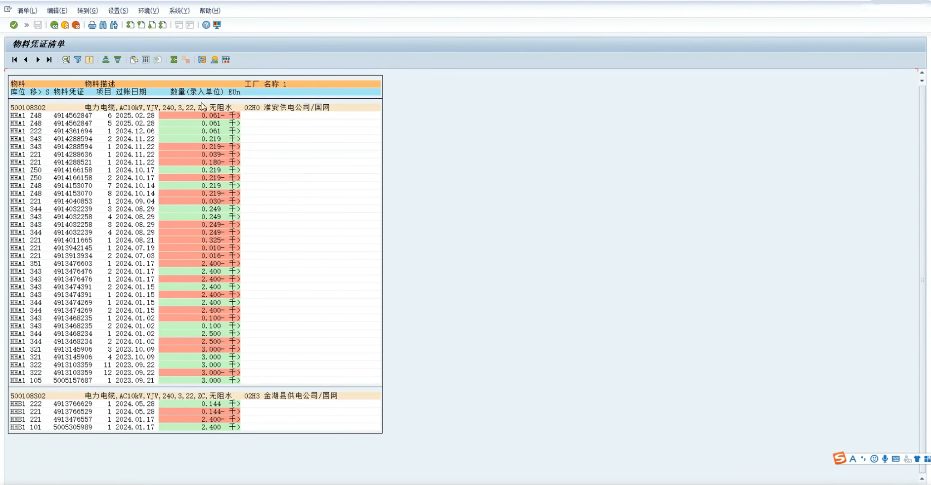931x485 pixels.
Task: Click the red Cancel icon
Action: 76,25
